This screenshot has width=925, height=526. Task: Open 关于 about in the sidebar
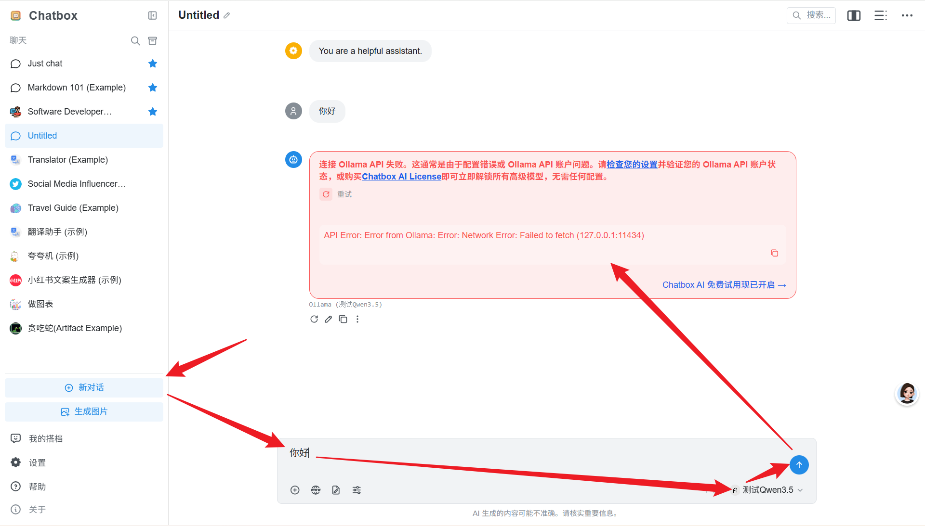click(x=84, y=509)
